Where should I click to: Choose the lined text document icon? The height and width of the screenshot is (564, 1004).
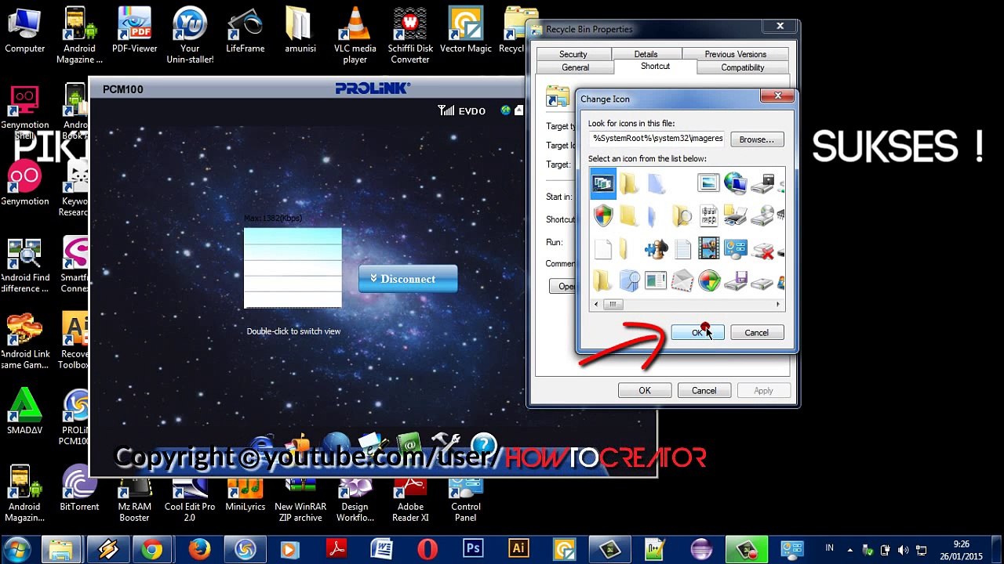[682, 249]
